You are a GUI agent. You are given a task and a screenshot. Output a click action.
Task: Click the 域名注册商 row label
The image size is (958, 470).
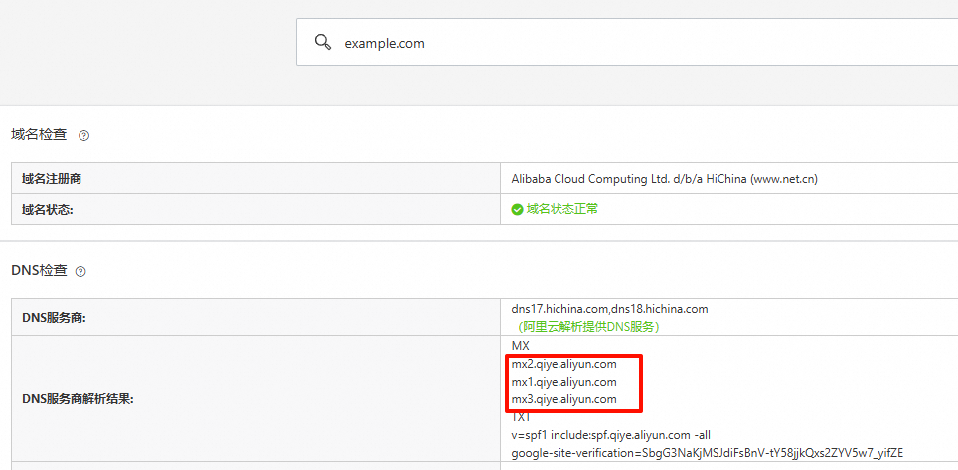[52, 179]
